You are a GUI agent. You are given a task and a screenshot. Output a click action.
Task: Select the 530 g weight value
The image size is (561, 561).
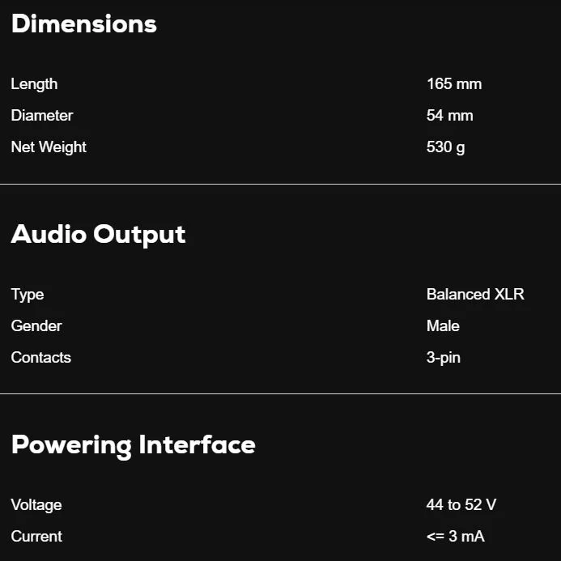(x=446, y=147)
